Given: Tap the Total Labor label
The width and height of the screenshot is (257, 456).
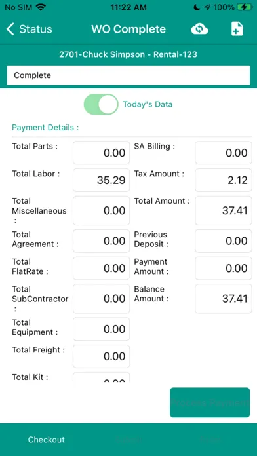Looking at the screenshot, I should pyautogui.click(x=36, y=174).
